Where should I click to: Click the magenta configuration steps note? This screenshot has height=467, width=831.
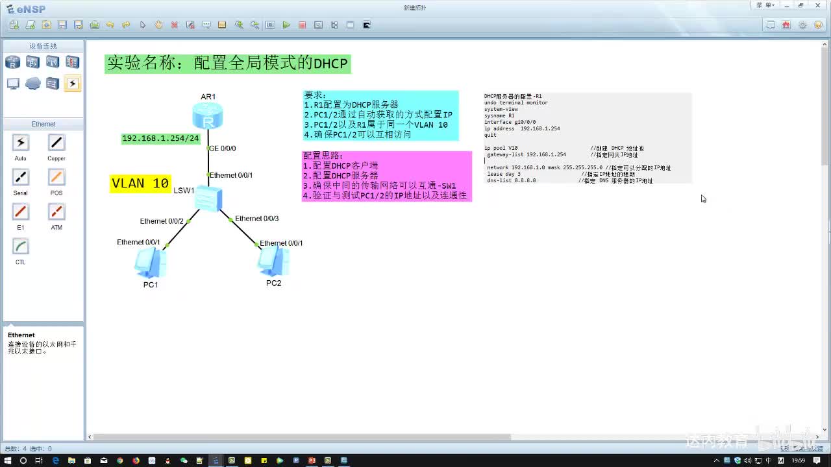386,176
